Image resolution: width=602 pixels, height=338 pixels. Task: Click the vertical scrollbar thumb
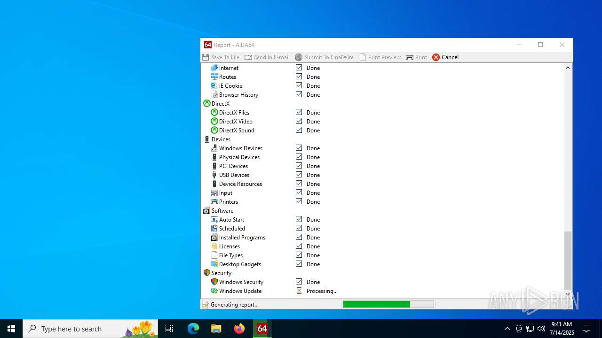[x=568, y=261]
